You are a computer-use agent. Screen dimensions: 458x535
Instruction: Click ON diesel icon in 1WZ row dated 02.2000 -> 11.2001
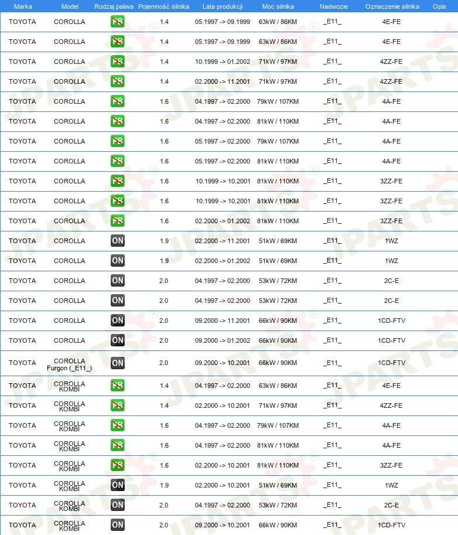point(117,241)
